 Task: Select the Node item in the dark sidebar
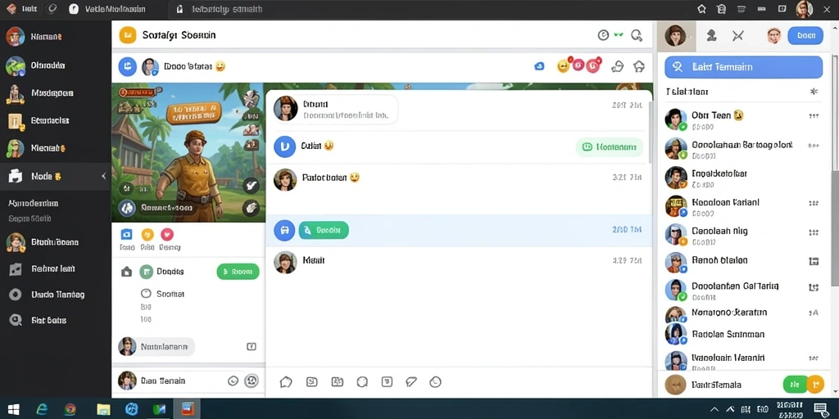(x=56, y=176)
